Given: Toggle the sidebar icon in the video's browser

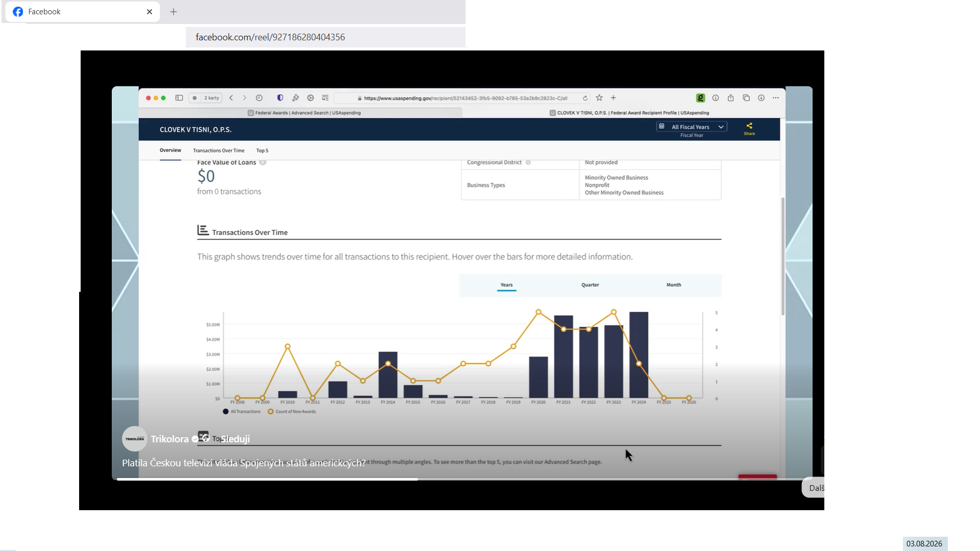Looking at the screenshot, I should [x=179, y=98].
